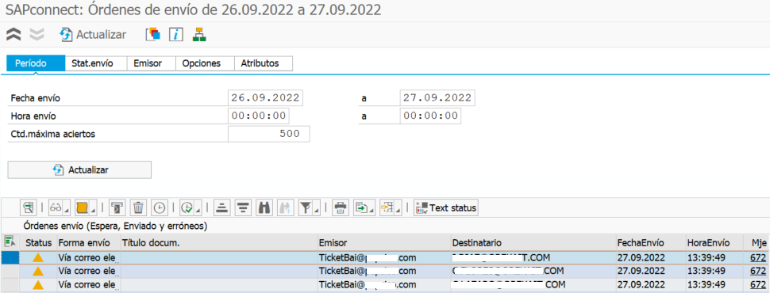Screen dimensions: 770x293
Task: Click the Details magnifier icon in list toolbar
Action: (x=29, y=207)
